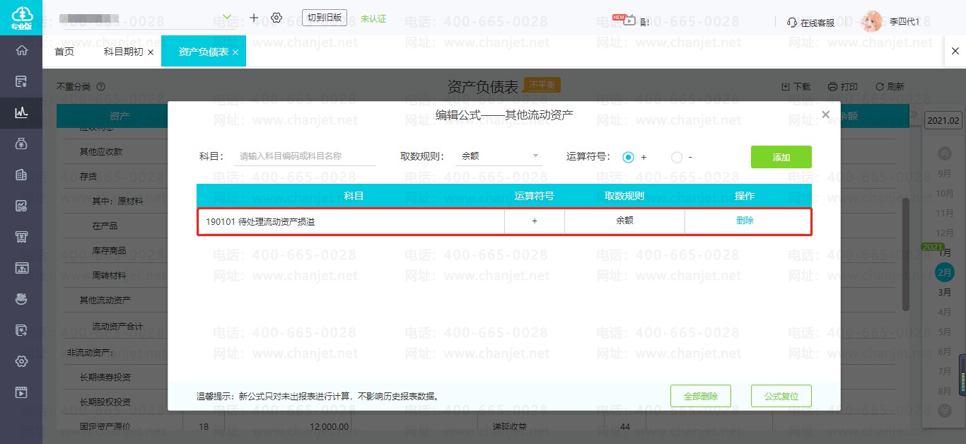Select highlighted 2月 in month timeline
This screenshot has width=966, height=444.
(944, 271)
